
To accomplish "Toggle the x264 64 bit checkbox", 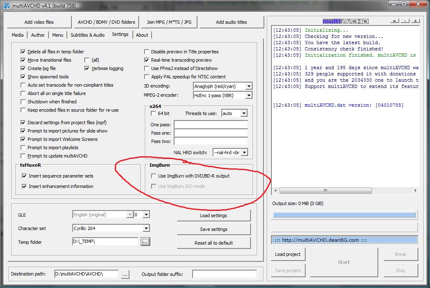I will [153, 113].
